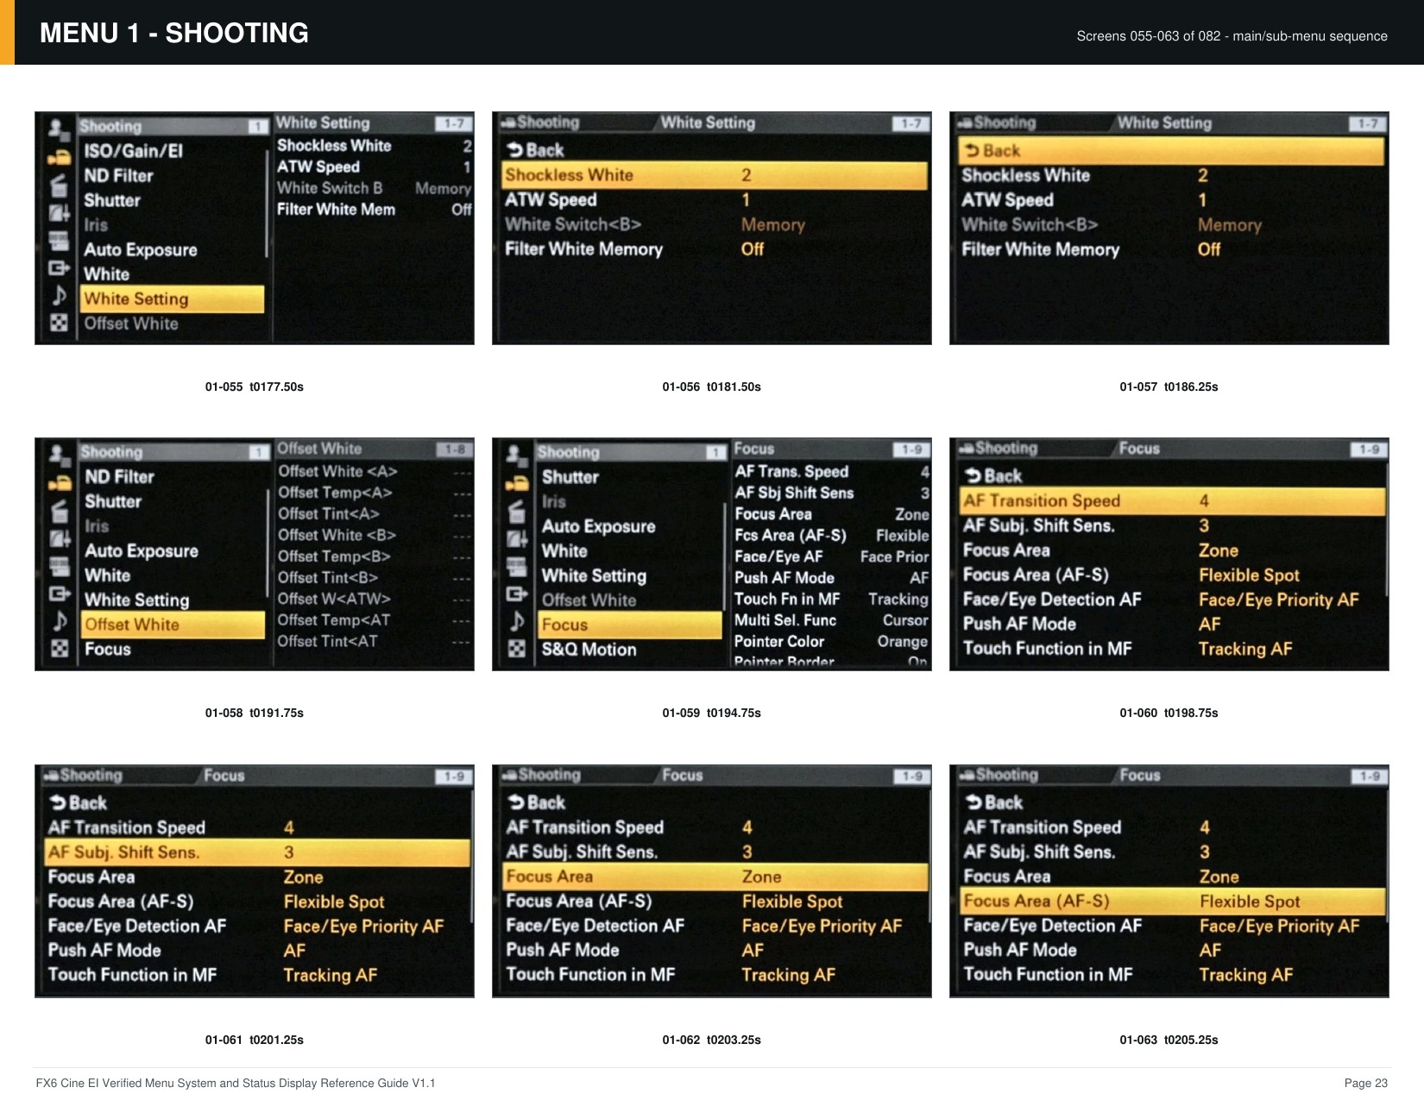Viewport: 1424px width, 1100px height.
Task: Click Multi Sel. Func row in screen 01-059
Action: [831, 620]
